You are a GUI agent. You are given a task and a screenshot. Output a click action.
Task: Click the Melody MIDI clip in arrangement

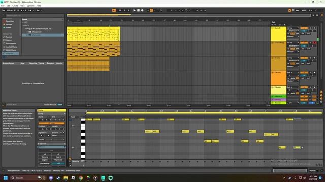click(93, 34)
